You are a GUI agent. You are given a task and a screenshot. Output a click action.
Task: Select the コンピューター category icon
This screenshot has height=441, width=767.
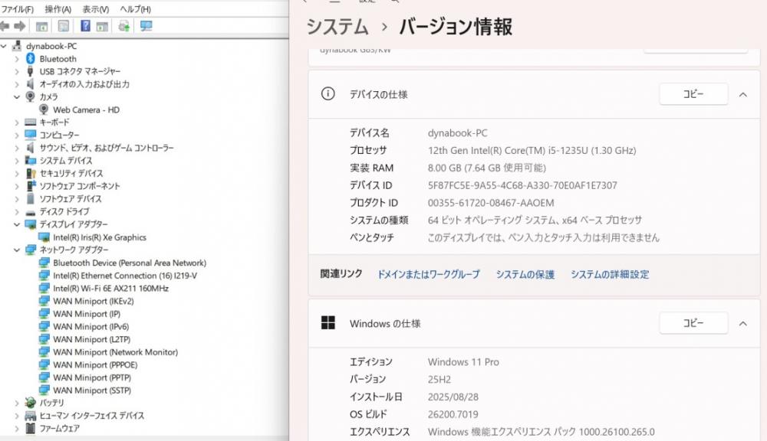31,135
